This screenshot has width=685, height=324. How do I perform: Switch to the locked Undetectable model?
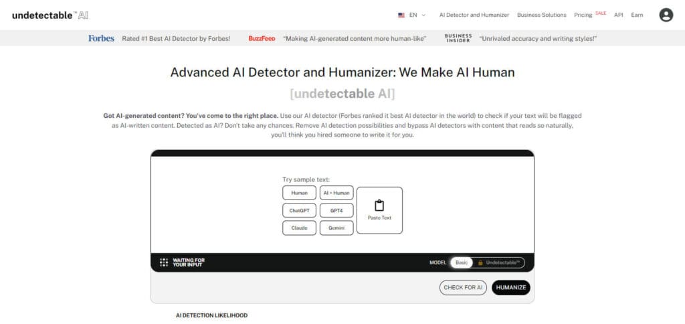(499, 263)
